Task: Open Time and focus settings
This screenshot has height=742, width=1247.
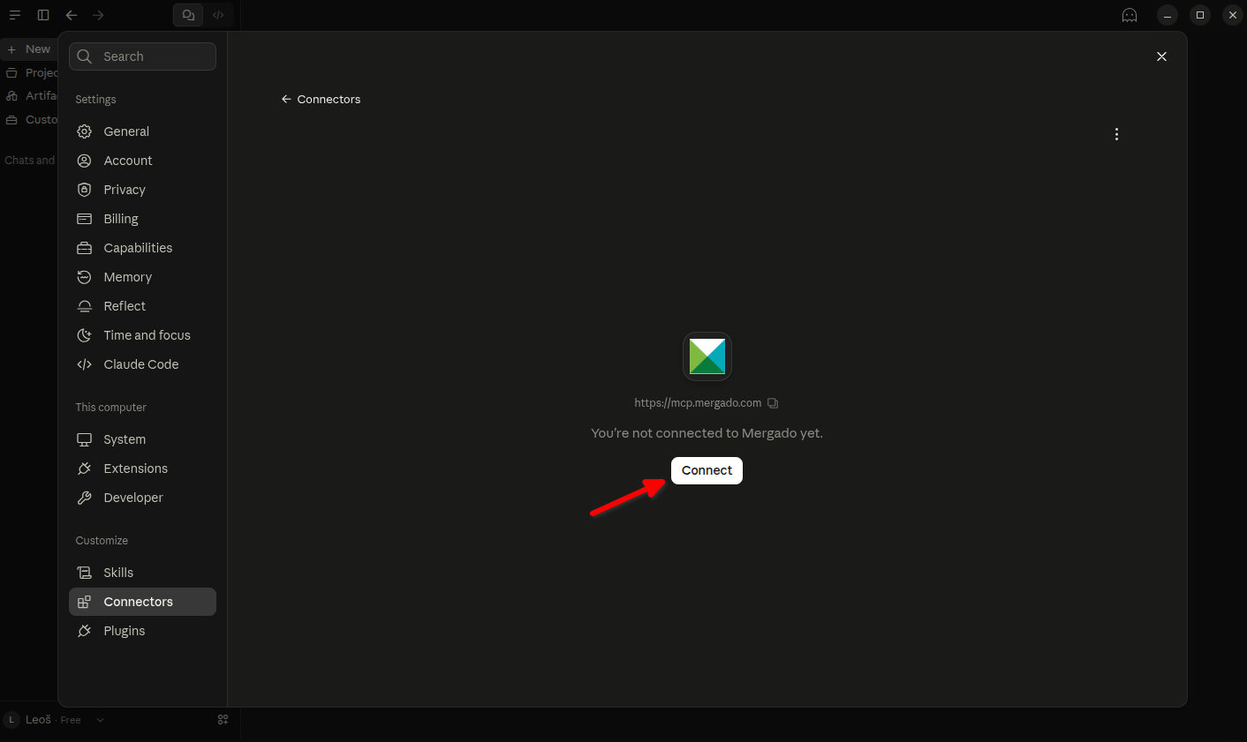Action: pos(142,335)
